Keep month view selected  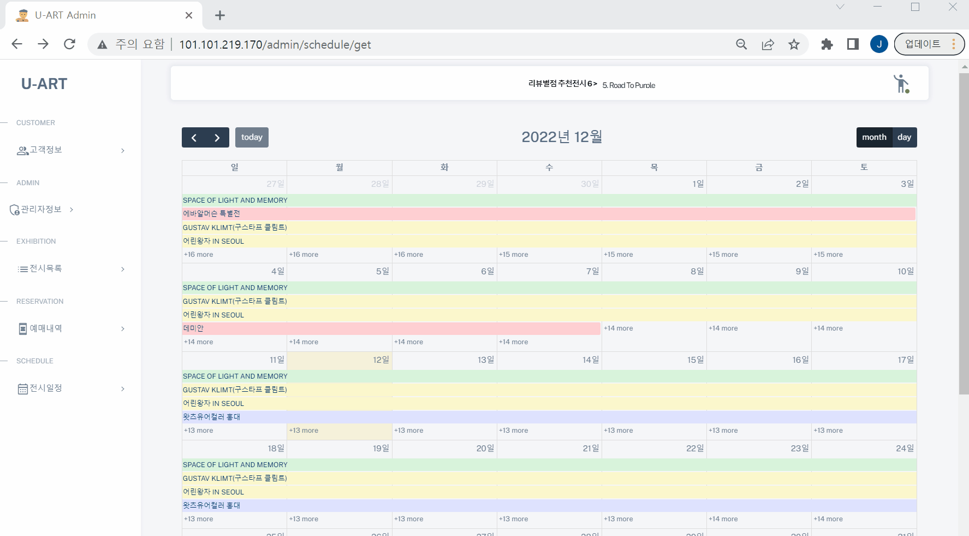[x=875, y=137]
